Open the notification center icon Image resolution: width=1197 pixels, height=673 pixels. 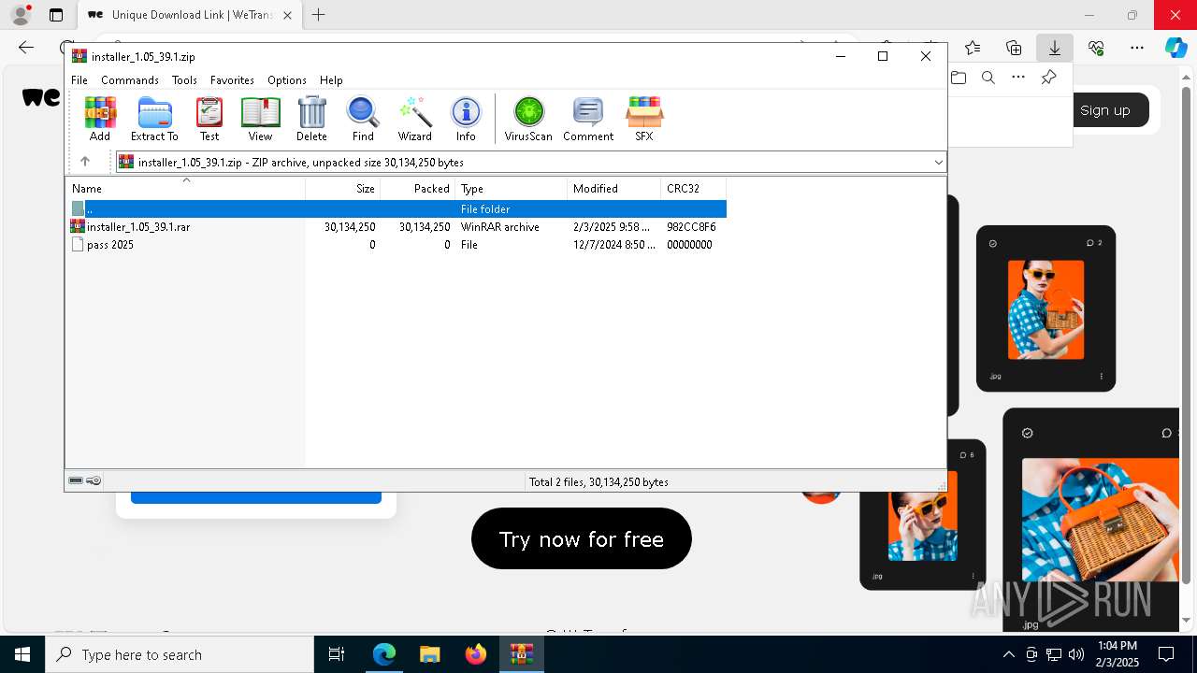tap(1166, 654)
